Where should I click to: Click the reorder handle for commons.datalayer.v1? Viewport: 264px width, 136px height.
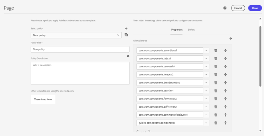coord(225,115)
